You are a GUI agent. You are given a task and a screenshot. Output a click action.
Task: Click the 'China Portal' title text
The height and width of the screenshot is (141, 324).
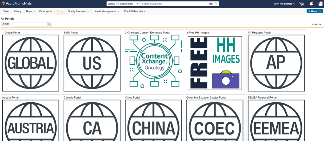tap(133, 97)
